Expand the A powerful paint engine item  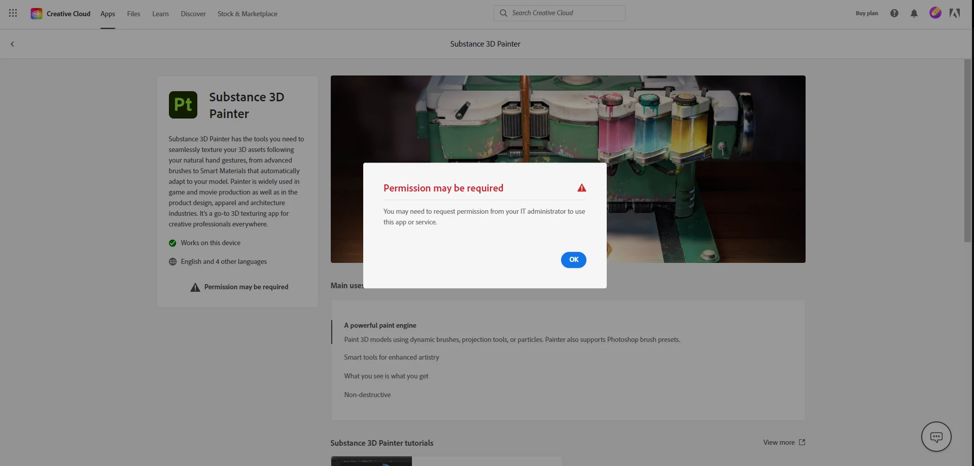(x=380, y=325)
